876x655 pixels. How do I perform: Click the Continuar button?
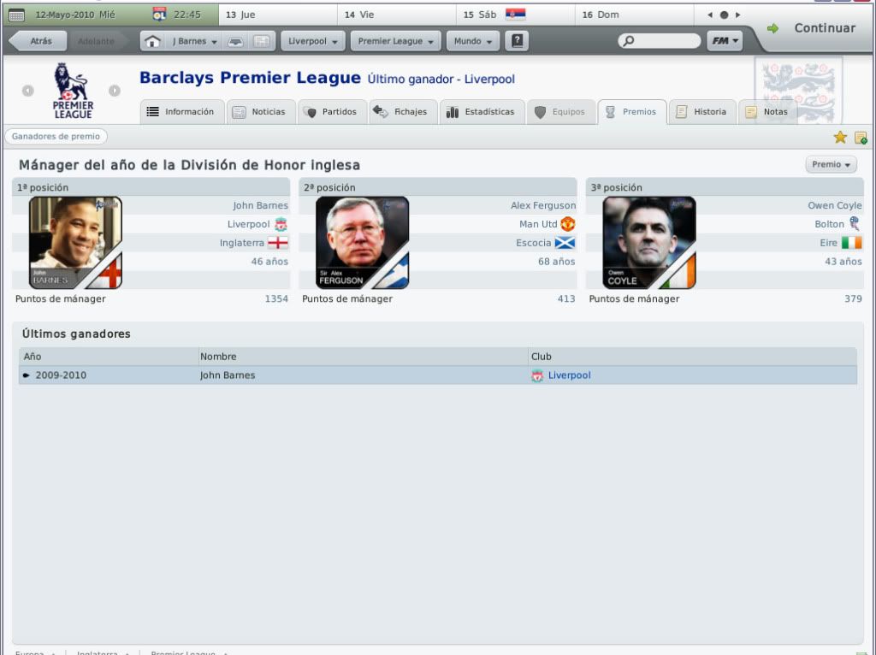click(813, 28)
